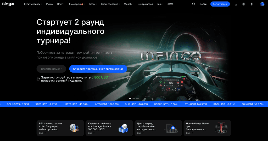The height and width of the screenshot is (141, 268).
Task: Toggle the sun light-theme icon
Action: point(252,4)
